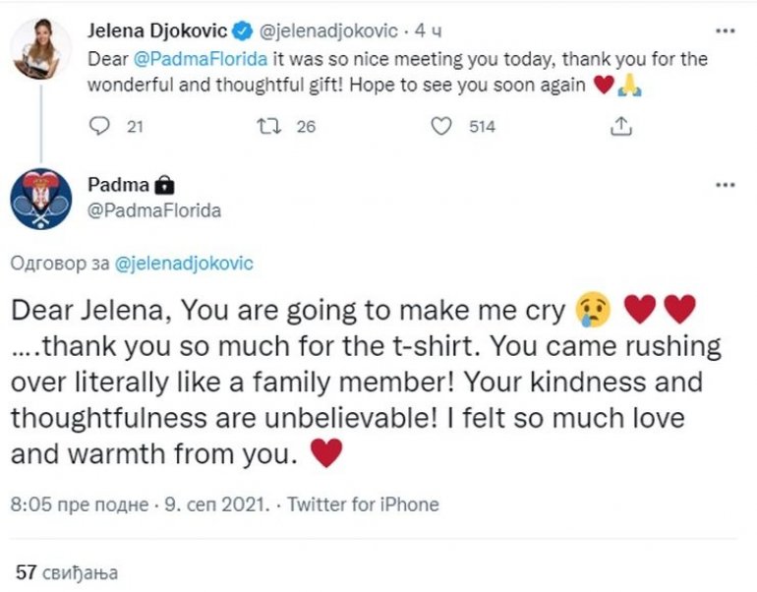
Task: Open Padma's profile avatar
Action: coord(40,200)
